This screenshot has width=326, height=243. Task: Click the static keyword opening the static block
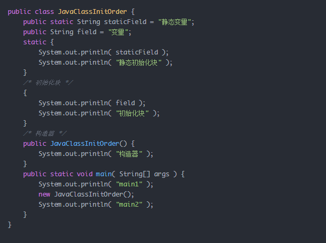tap(35, 42)
